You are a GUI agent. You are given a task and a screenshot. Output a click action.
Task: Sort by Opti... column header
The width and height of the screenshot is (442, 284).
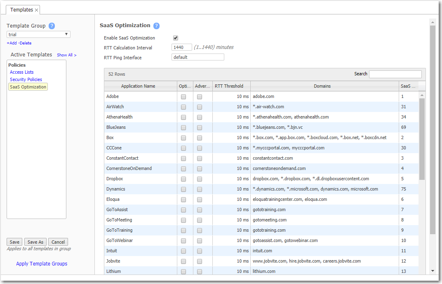tap(185, 86)
